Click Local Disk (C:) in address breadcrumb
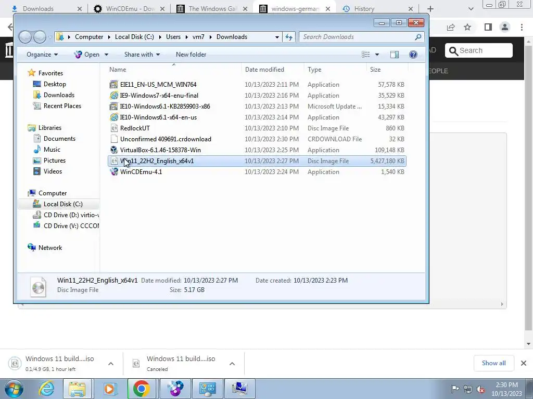 coord(134,37)
